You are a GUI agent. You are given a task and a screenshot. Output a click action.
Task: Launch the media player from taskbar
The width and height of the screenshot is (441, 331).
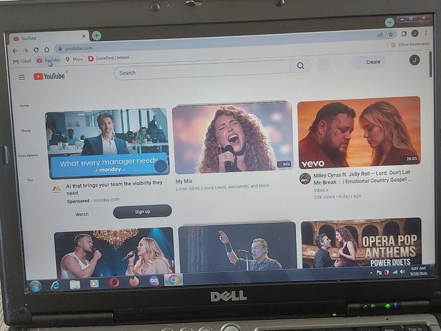tap(94, 284)
